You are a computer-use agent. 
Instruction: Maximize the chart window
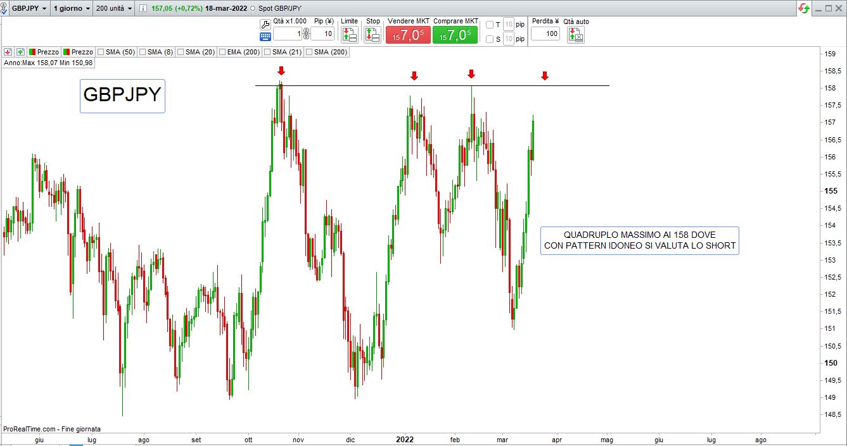tap(828, 8)
